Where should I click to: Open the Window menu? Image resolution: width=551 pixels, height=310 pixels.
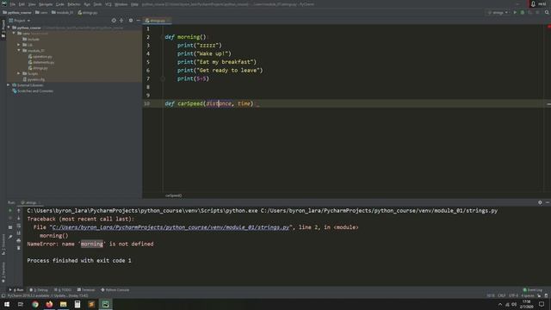pos(121,4)
